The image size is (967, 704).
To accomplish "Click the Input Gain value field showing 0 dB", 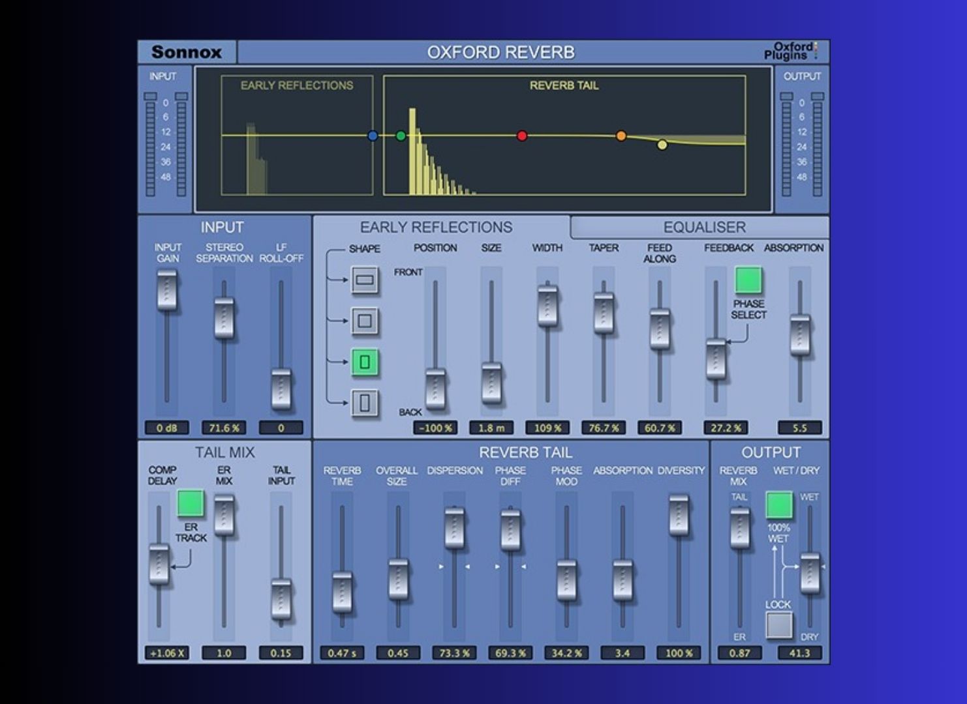I will 167,428.
